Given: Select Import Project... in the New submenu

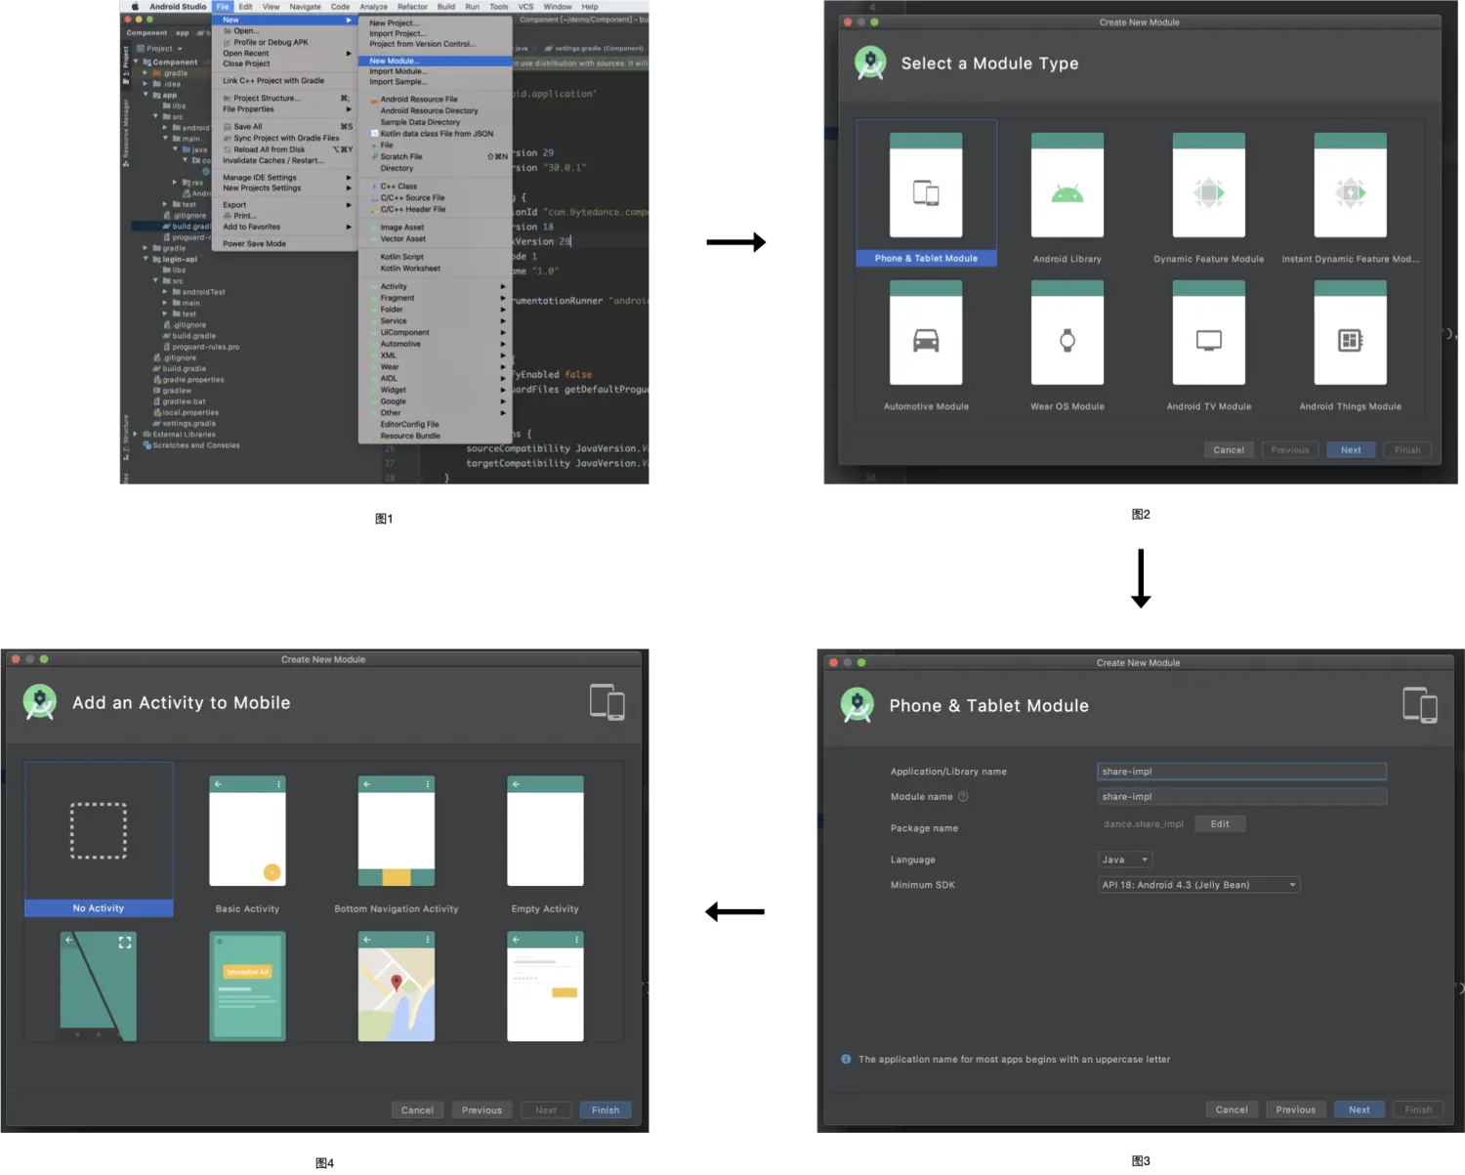Looking at the screenshot, I should tap(436, 33).
